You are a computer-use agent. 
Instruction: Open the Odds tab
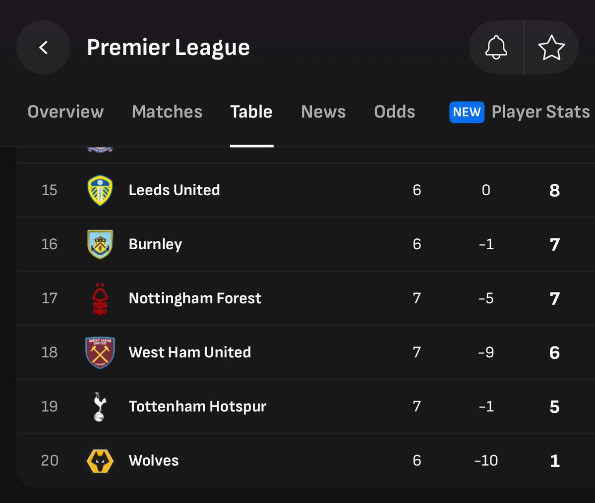click(x=395, y=112)
